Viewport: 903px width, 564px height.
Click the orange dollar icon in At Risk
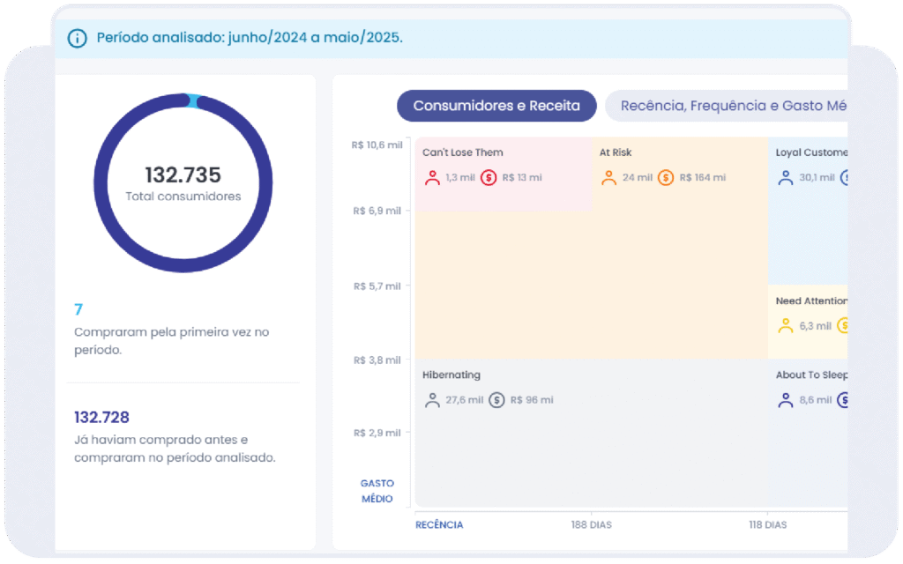[666, 177]
